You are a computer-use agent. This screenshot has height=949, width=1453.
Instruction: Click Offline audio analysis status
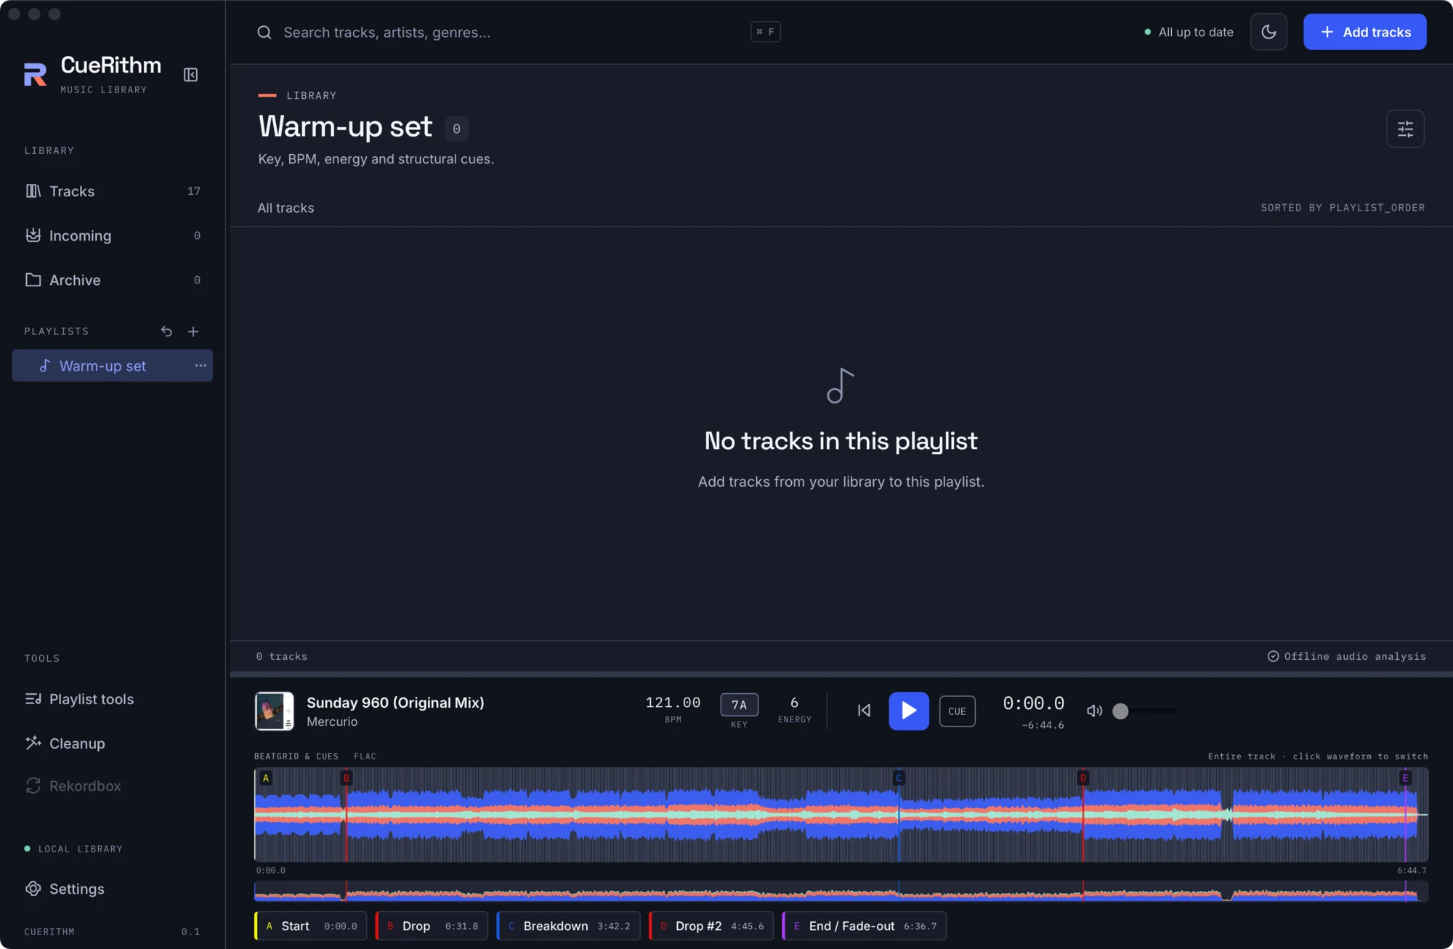point(1347,656)
